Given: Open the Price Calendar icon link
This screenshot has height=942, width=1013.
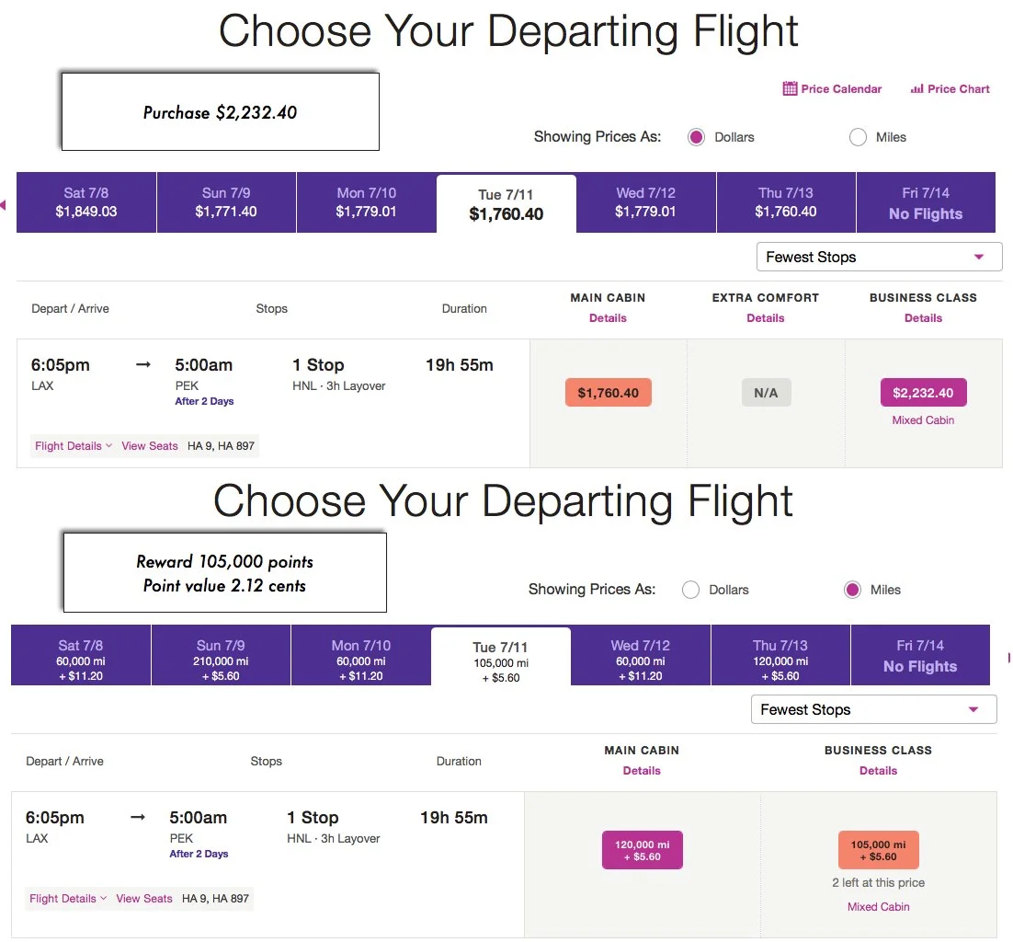Looking at the screenshot, I should (832, 88).
